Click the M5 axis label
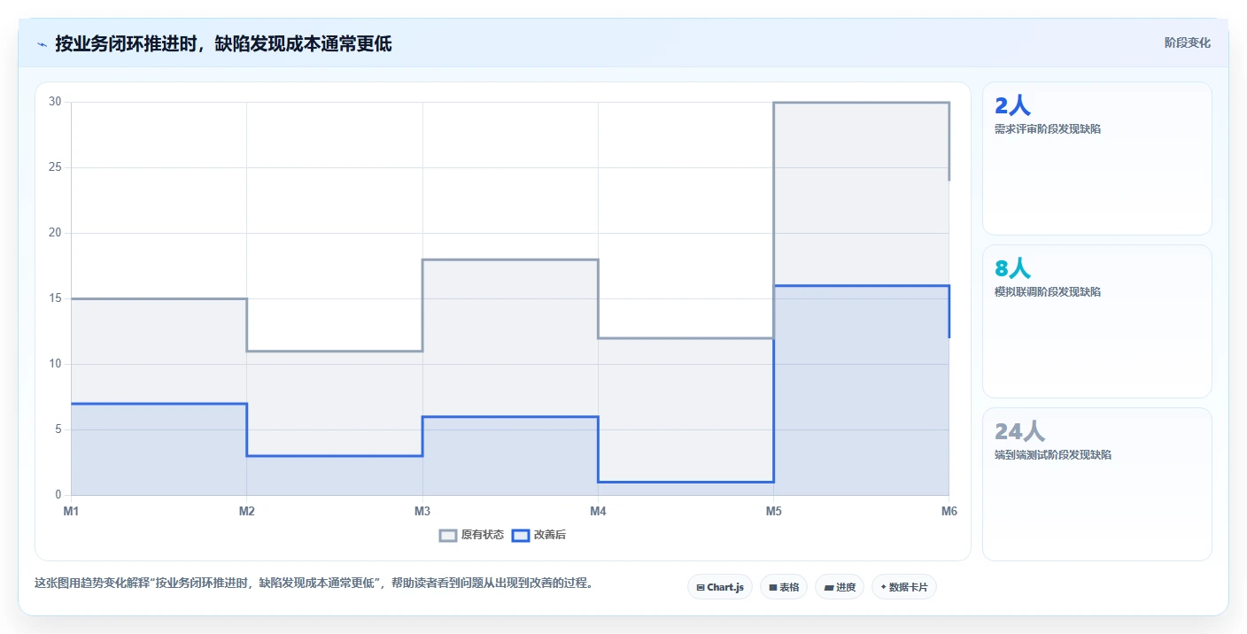The width and height of the screenshot is (1247, 634). [773, 511]
